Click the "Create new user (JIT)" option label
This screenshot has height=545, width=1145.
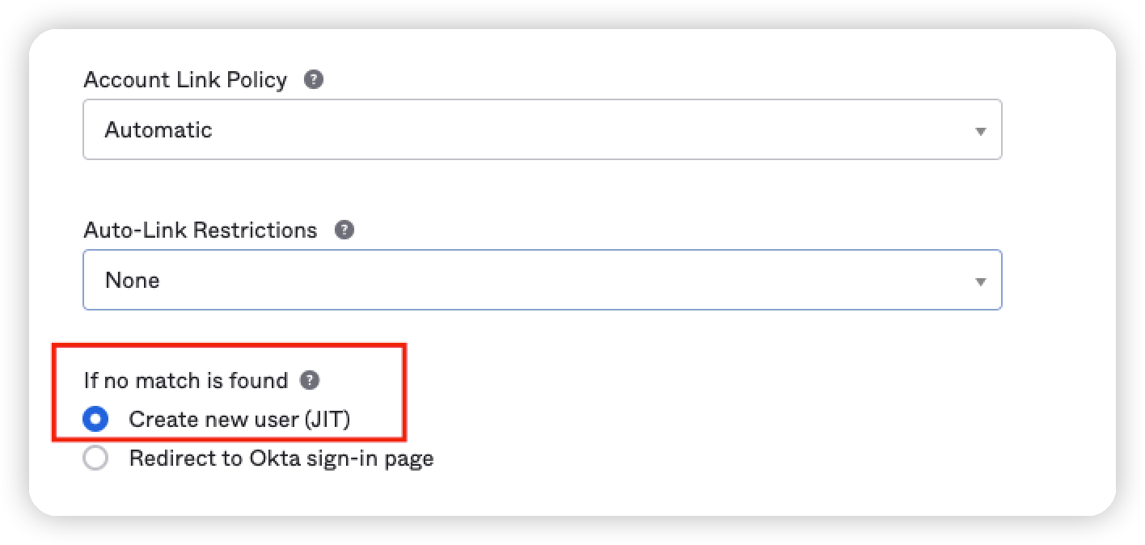[x=239, y=420]
